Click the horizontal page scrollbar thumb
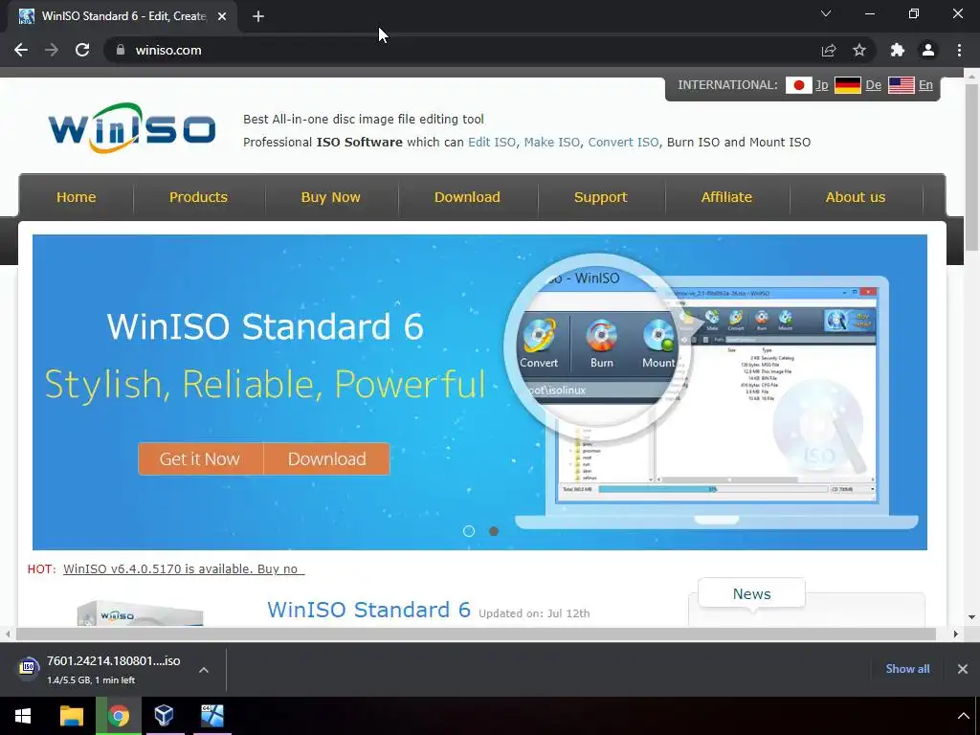This screenshot has width=980, height=735. (x=476, y=634)
